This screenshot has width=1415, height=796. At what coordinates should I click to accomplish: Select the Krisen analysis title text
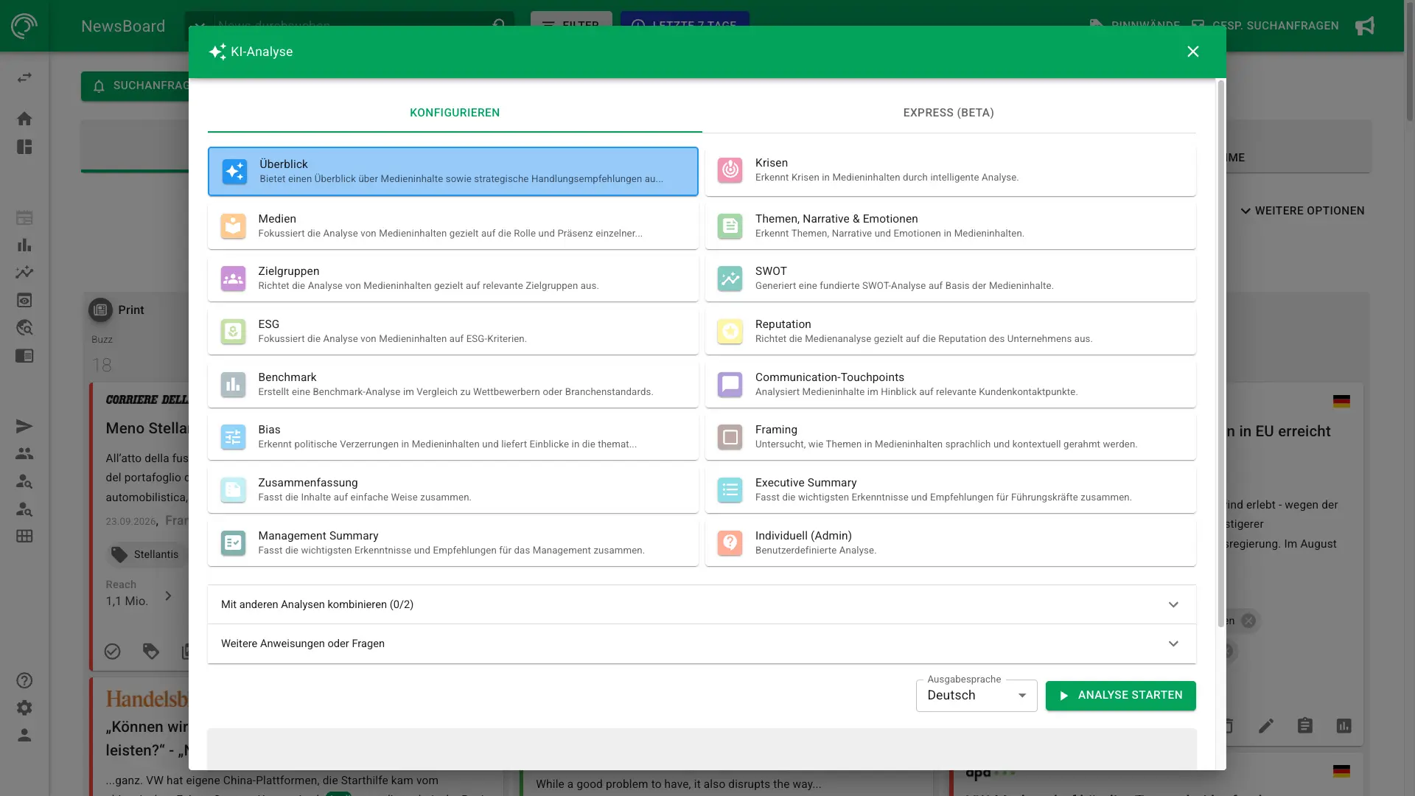pos(772,163)
